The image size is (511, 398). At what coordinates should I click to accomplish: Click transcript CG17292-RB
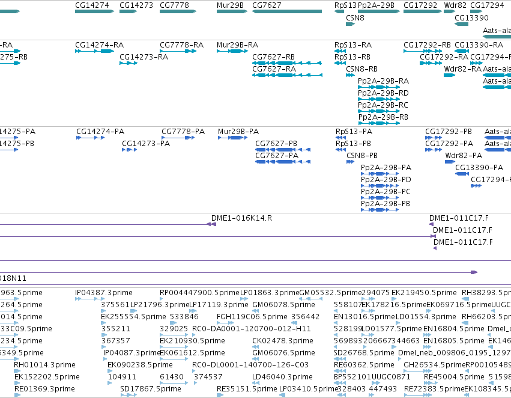[x=423, y=51]
